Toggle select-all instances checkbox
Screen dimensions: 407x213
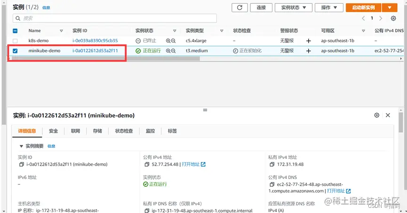(x=15, y=31)
